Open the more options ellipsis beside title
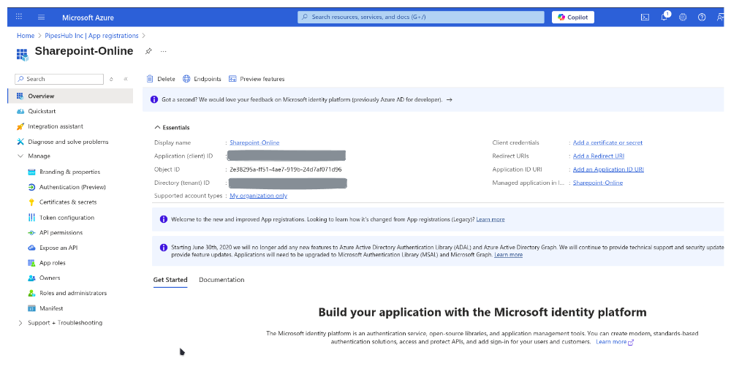 [x=163, y=51]
